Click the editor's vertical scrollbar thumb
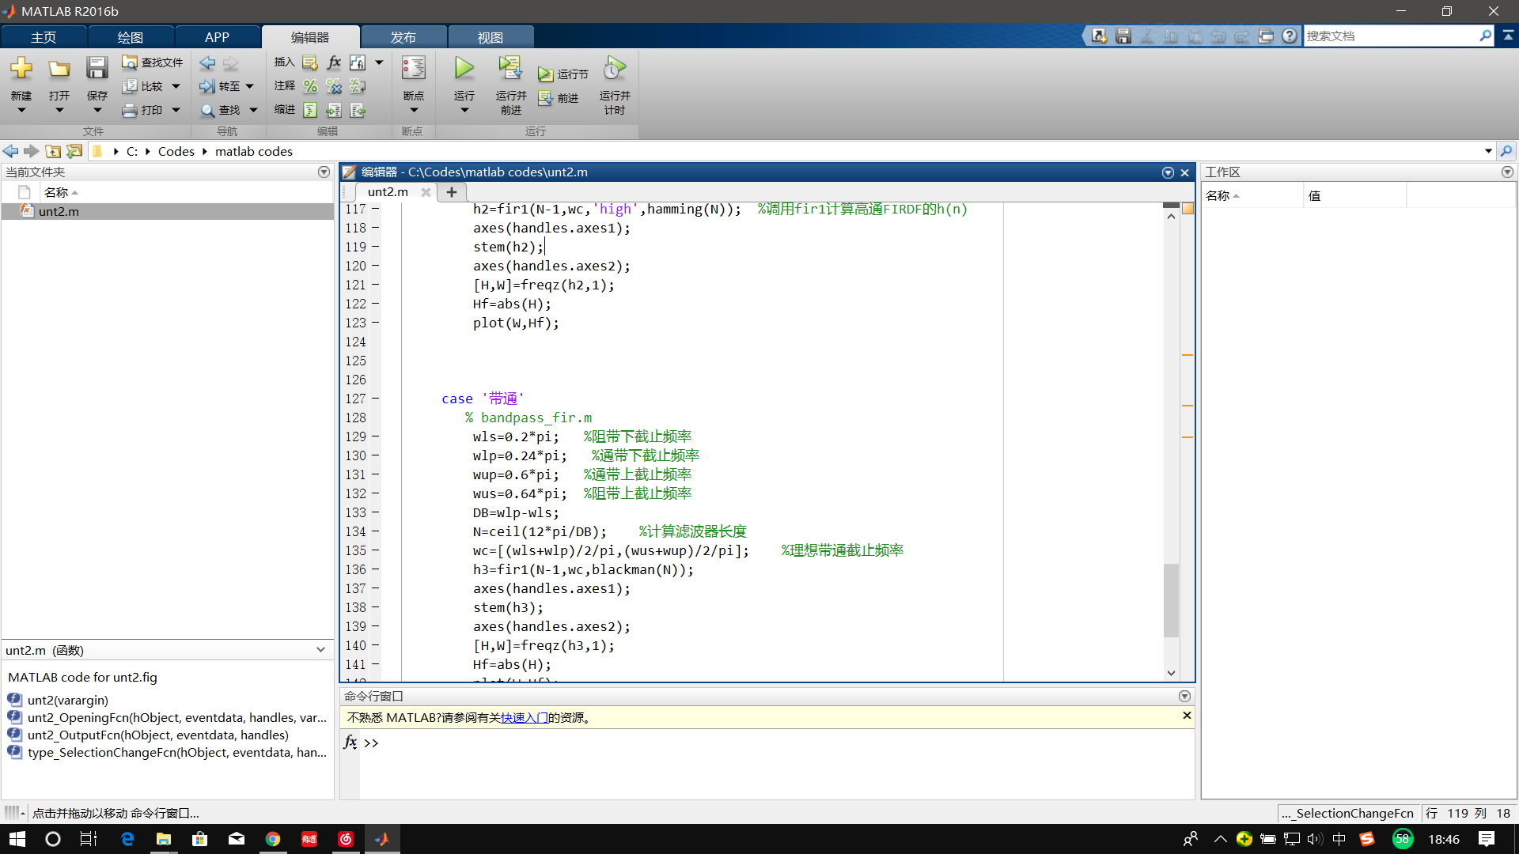Screen dimensions: 1519x854 tap(1171, 599)
